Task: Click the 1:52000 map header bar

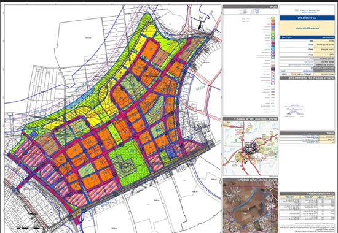Action: (x=251, y=119)
